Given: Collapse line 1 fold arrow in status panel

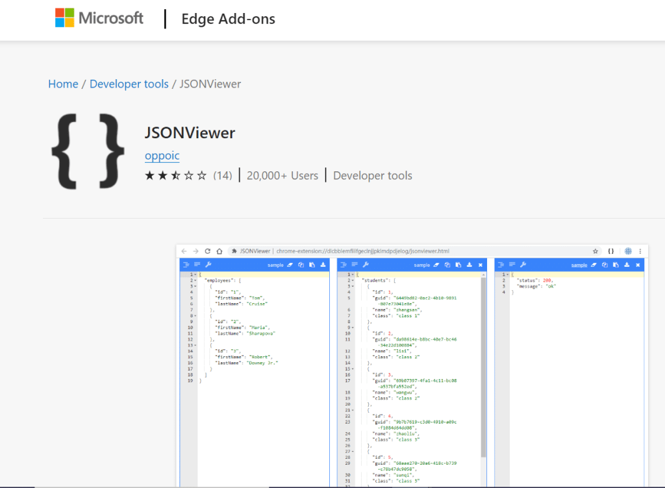Looking at the screenshot, I should (507, 274).
